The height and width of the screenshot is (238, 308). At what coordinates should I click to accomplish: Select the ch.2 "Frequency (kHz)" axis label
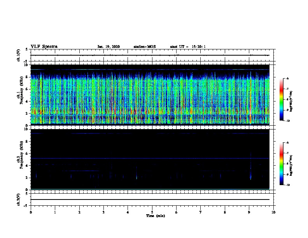tap(21, 155)
